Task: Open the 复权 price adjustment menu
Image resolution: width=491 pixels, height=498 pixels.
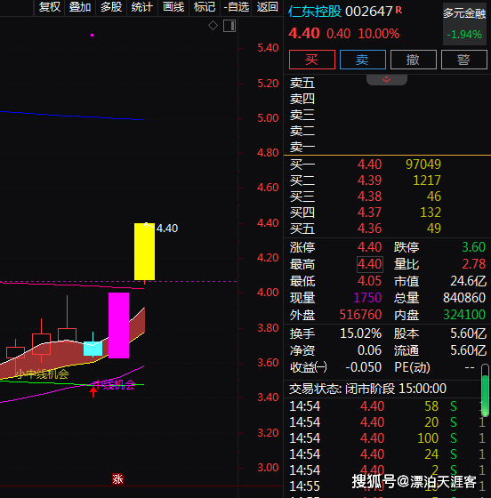Action: [x=49, y=7]
